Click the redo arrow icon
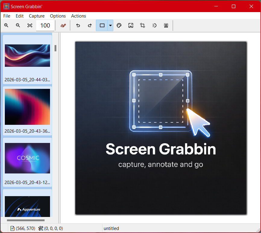 (90, 25)
